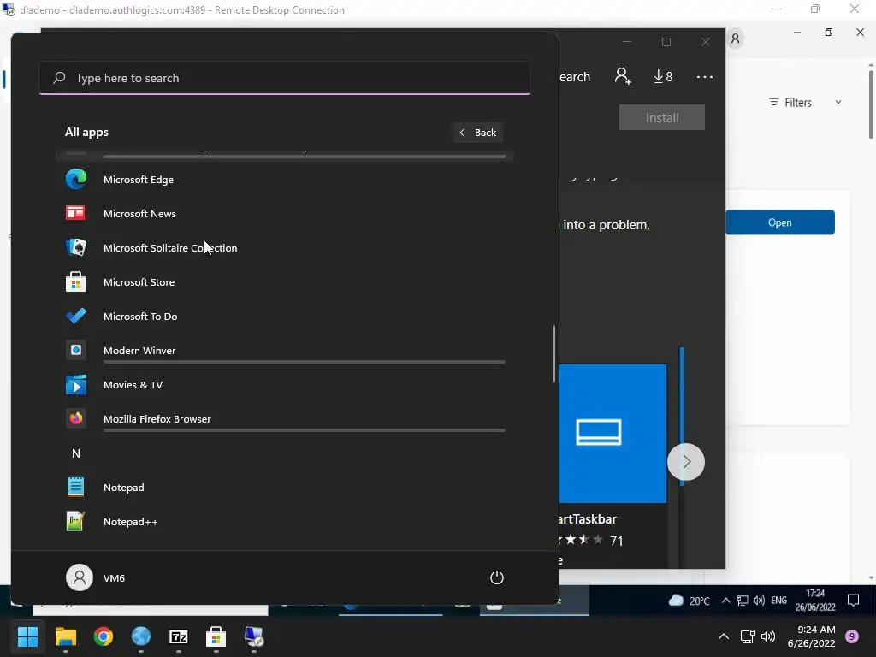Open VM6 user account avatar
Image resolution: width=876 pixels, height=657 pixels.
pos(80,577)
